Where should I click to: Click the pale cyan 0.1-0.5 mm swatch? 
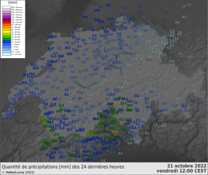pyautogui.click(x=7, y=54)
